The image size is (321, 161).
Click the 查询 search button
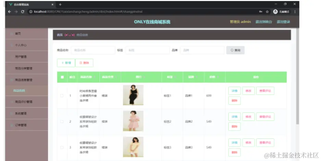point(235,50)
